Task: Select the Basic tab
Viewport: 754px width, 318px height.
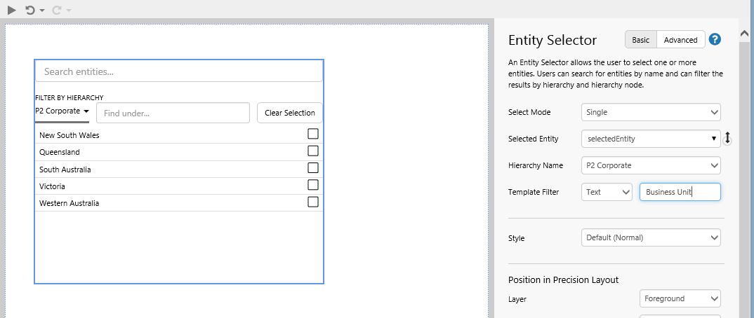Action: pos(641,40)
